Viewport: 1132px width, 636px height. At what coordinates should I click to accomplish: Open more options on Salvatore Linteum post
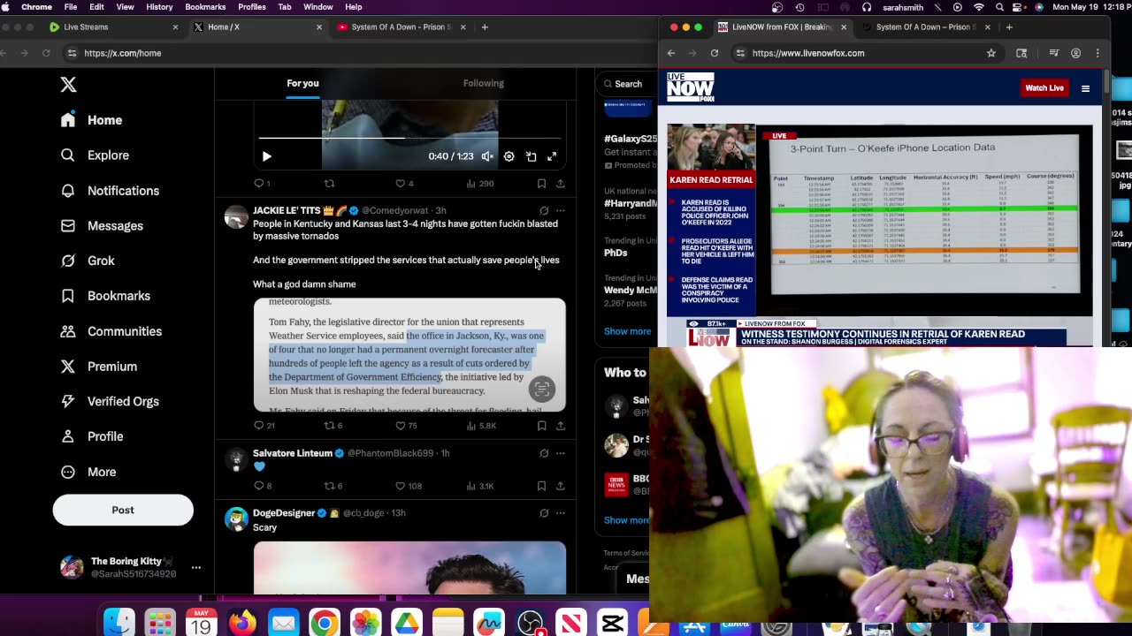[x=560, y=453]
